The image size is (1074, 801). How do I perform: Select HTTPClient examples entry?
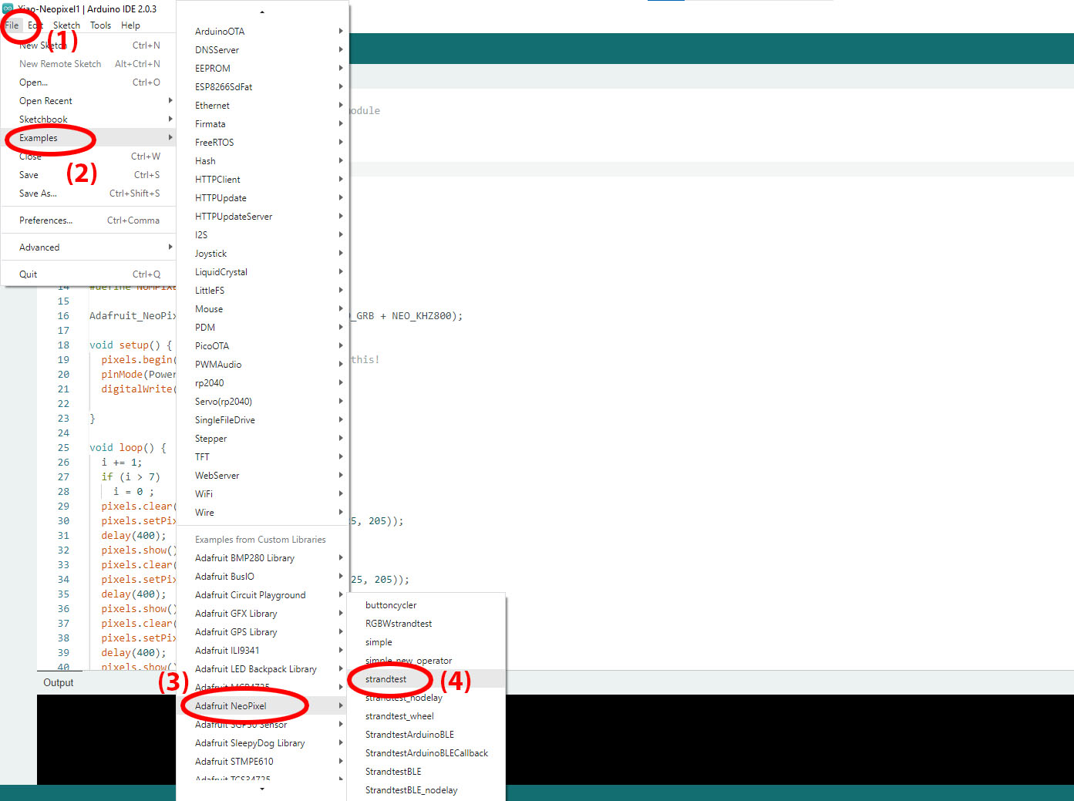pos(262,180)
